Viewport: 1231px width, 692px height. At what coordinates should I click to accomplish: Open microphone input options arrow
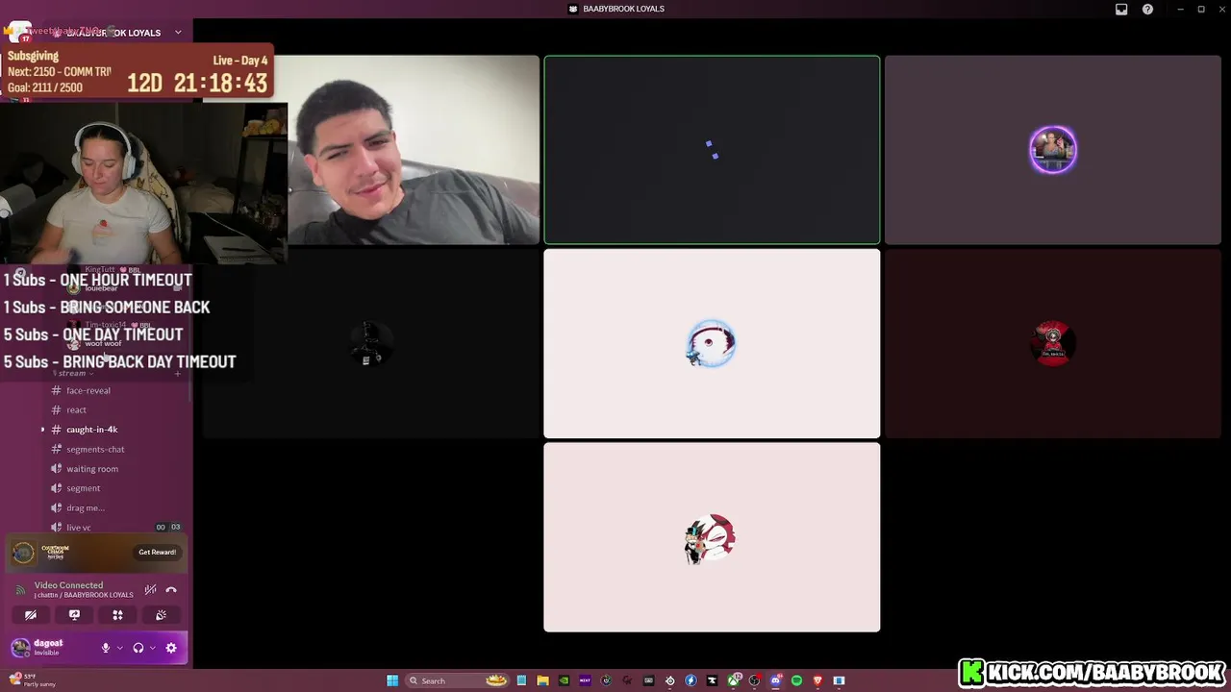tap(119, 648)
